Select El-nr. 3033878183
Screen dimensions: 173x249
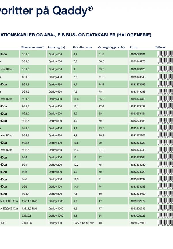(x=138, y=121)
